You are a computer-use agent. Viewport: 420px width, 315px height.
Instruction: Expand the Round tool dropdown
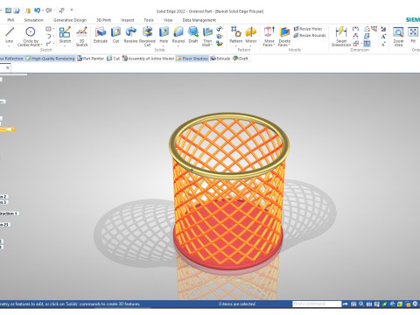pos(178,45)
